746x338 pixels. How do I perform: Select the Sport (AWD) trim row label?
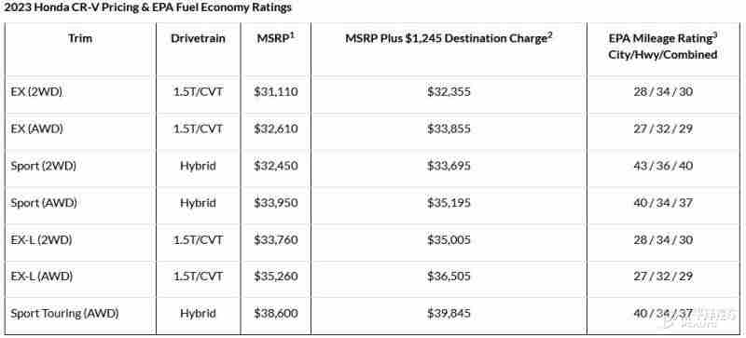pyautogui.click(x=44, y=203)
